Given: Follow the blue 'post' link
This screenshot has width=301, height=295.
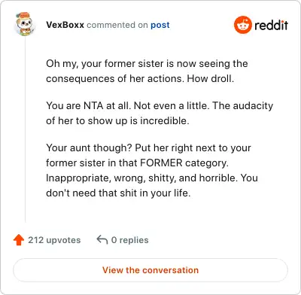Looking at the screenshot, I should click(160, 25).
